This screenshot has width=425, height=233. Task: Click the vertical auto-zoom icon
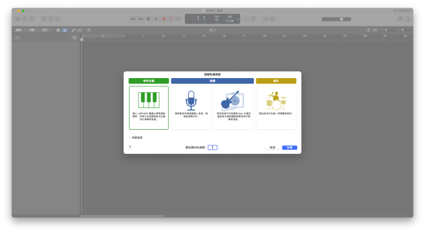369,30
